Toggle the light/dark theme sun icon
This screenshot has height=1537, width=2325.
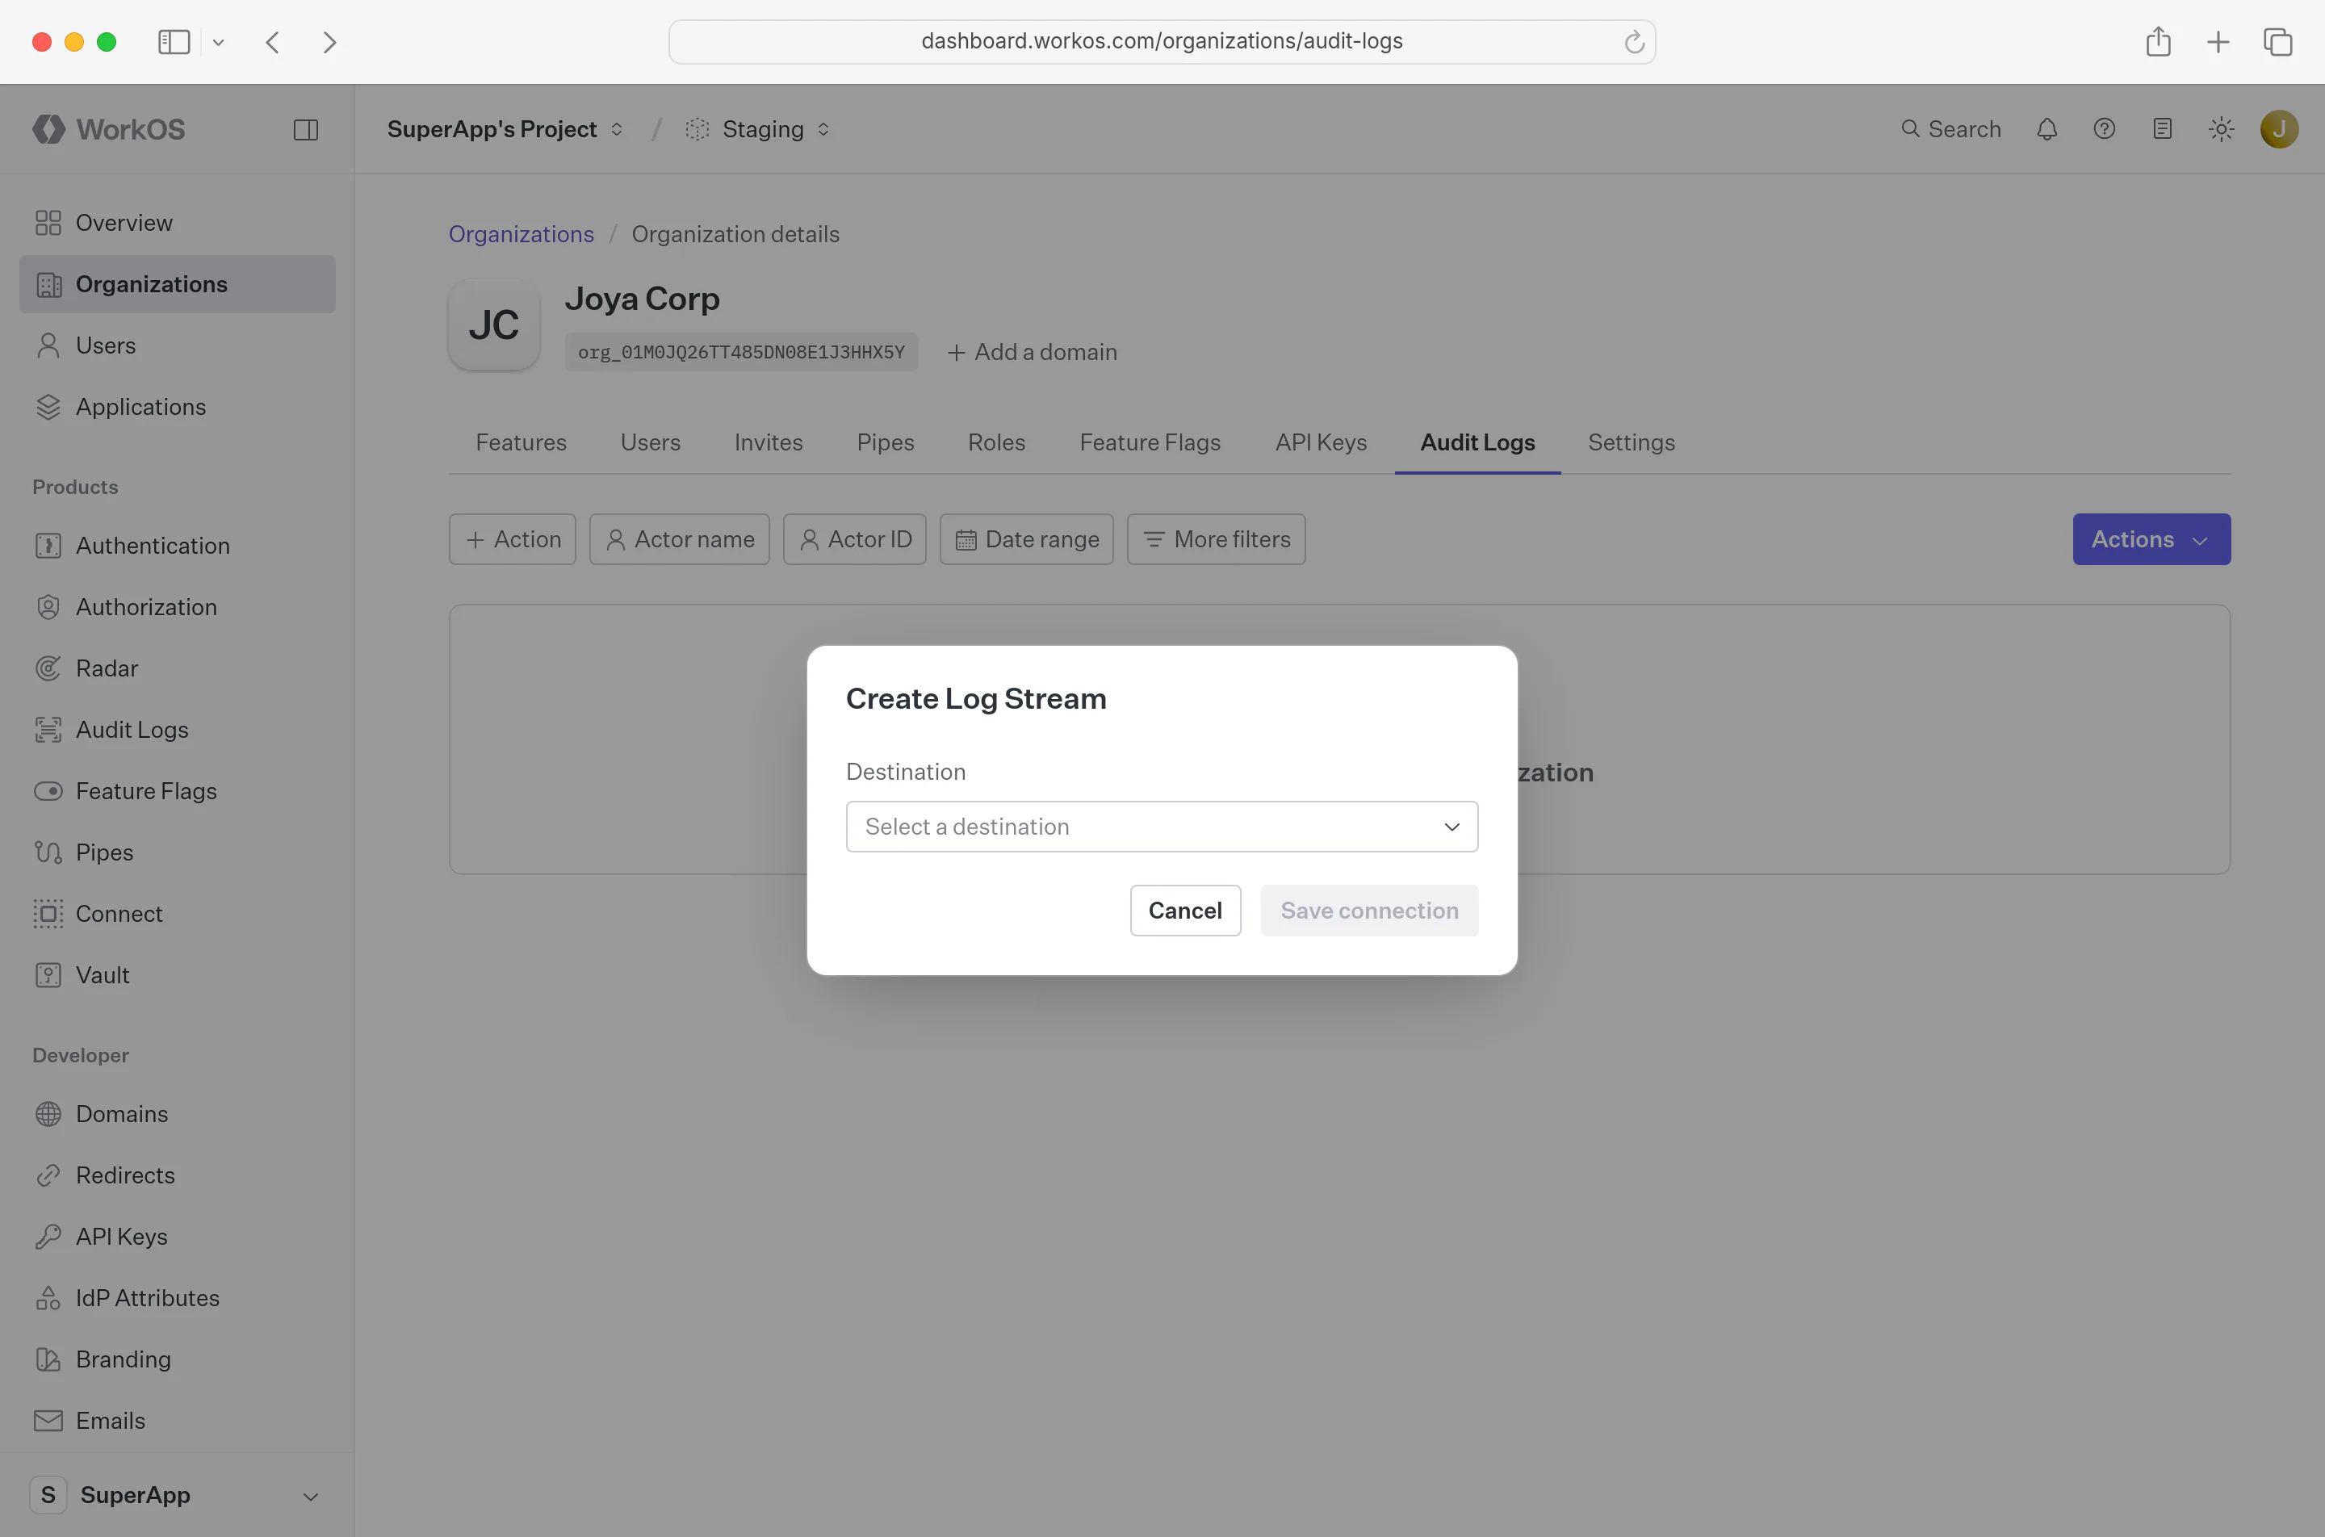(2221, 129)
